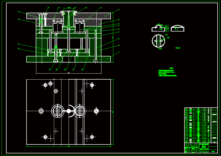Pick the right core insert in the section view
The image size is (221, 156).
click(x=80, y=27)
